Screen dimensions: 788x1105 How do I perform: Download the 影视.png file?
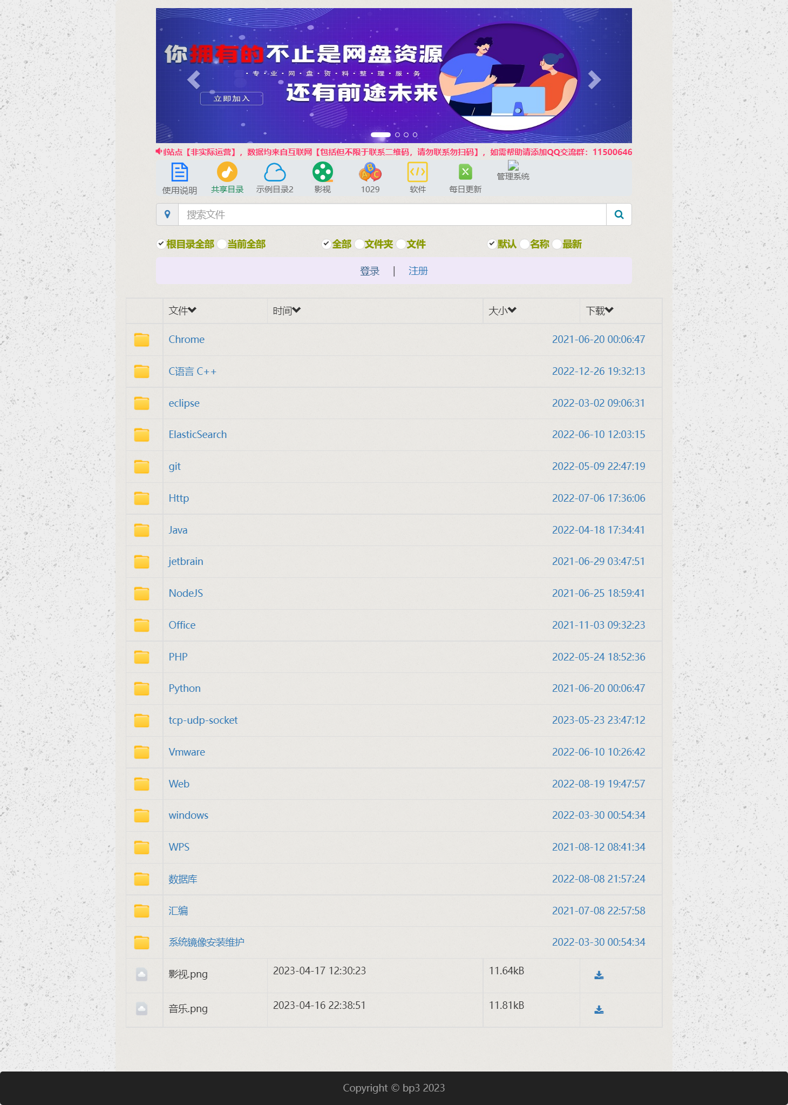click(x=599, y=975)
